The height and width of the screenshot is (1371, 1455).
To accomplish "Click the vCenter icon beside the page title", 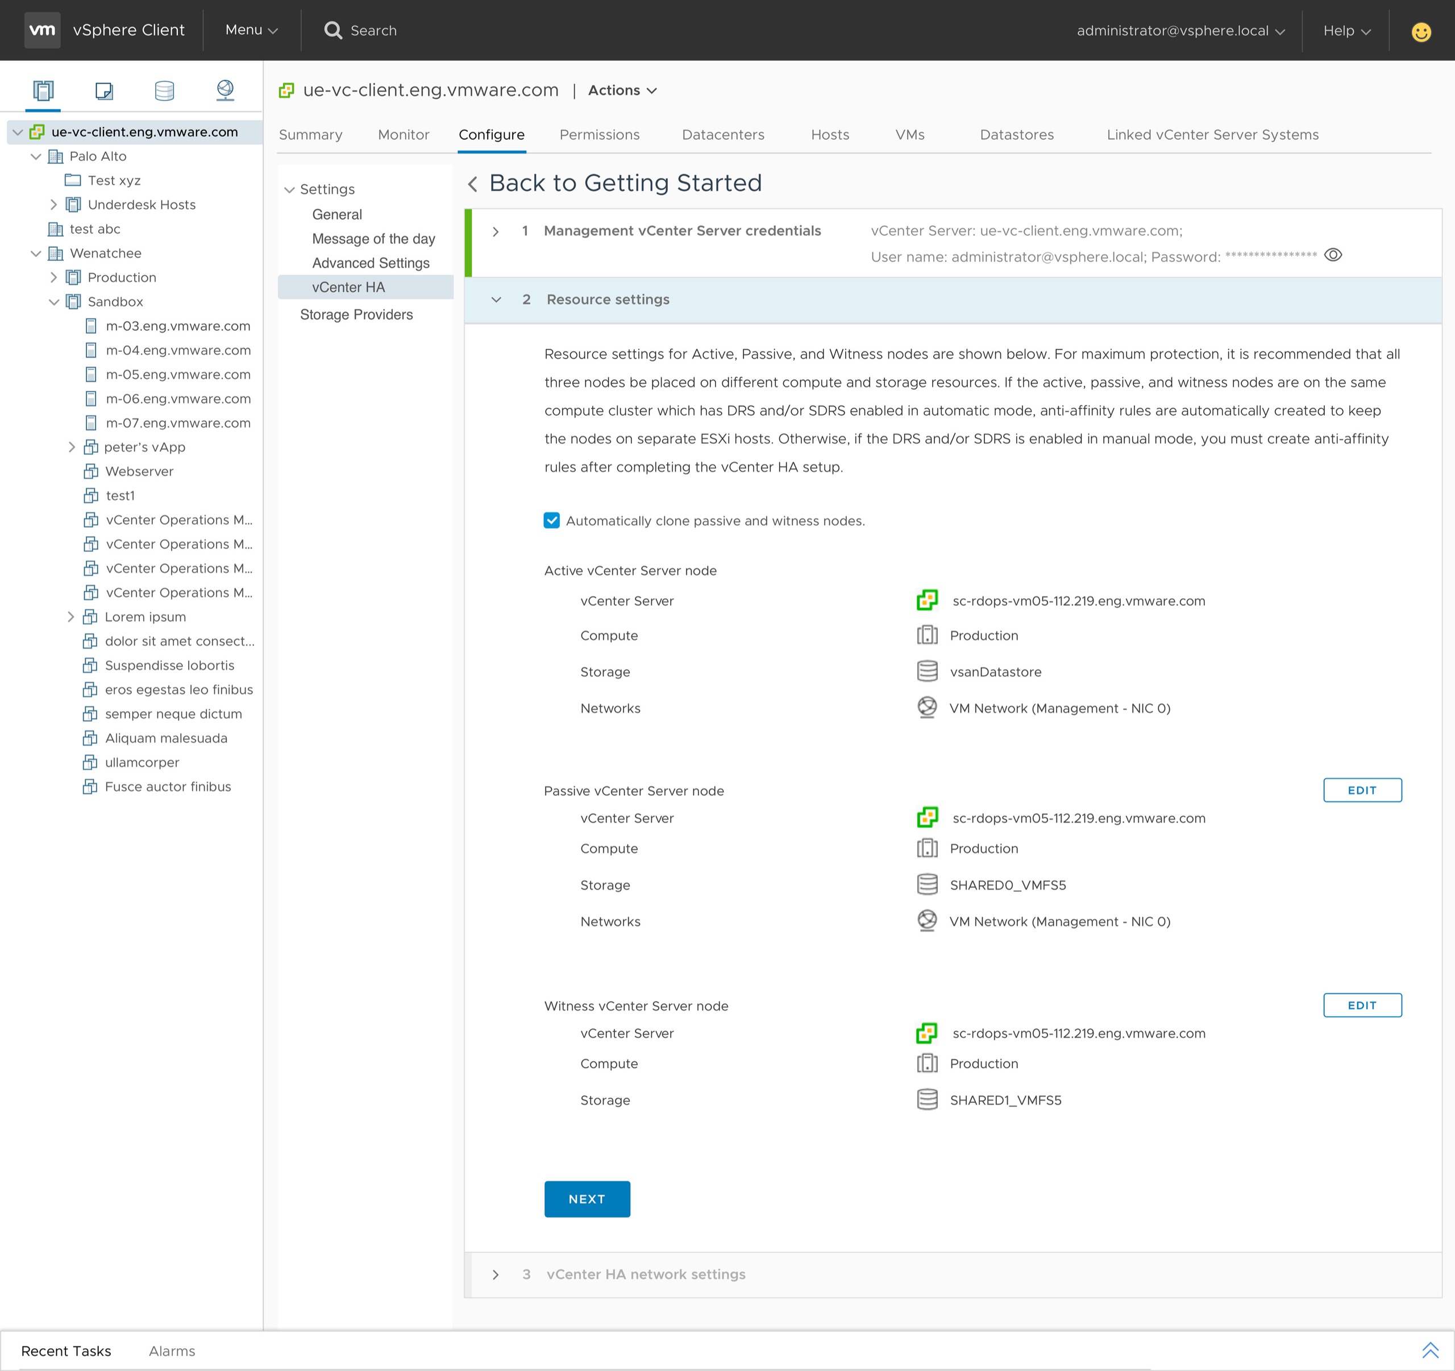I will [287, 90].
